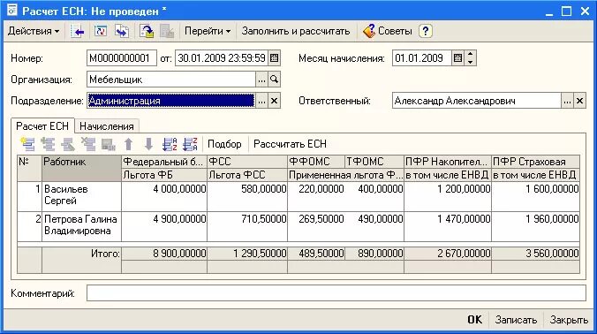Screen dimensions: 597x334
Task: Click the ПФР Страховая column header
Action: coord(536,162)
